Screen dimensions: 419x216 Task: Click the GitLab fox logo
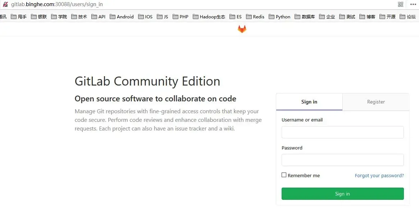[x=242, y=29]
